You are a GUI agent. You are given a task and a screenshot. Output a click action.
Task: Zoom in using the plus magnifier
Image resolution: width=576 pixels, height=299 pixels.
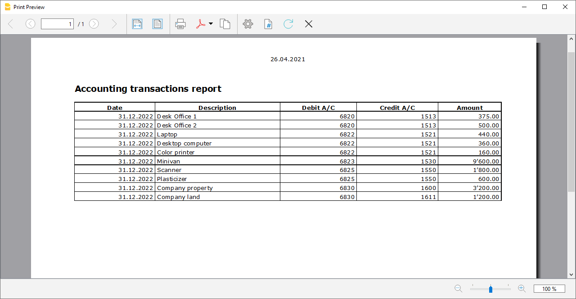(522, 289)
